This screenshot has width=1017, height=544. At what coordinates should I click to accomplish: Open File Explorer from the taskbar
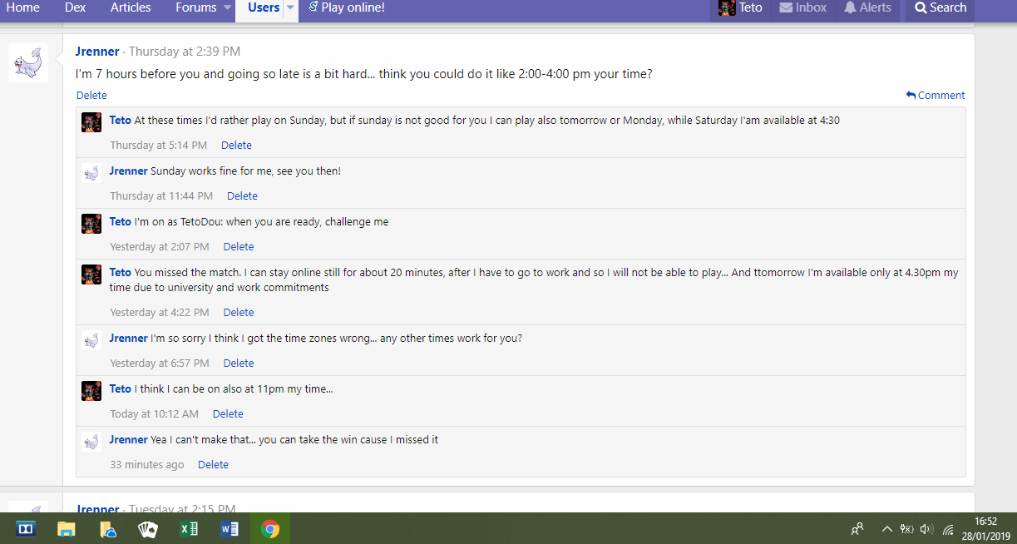tap(67, 529)
